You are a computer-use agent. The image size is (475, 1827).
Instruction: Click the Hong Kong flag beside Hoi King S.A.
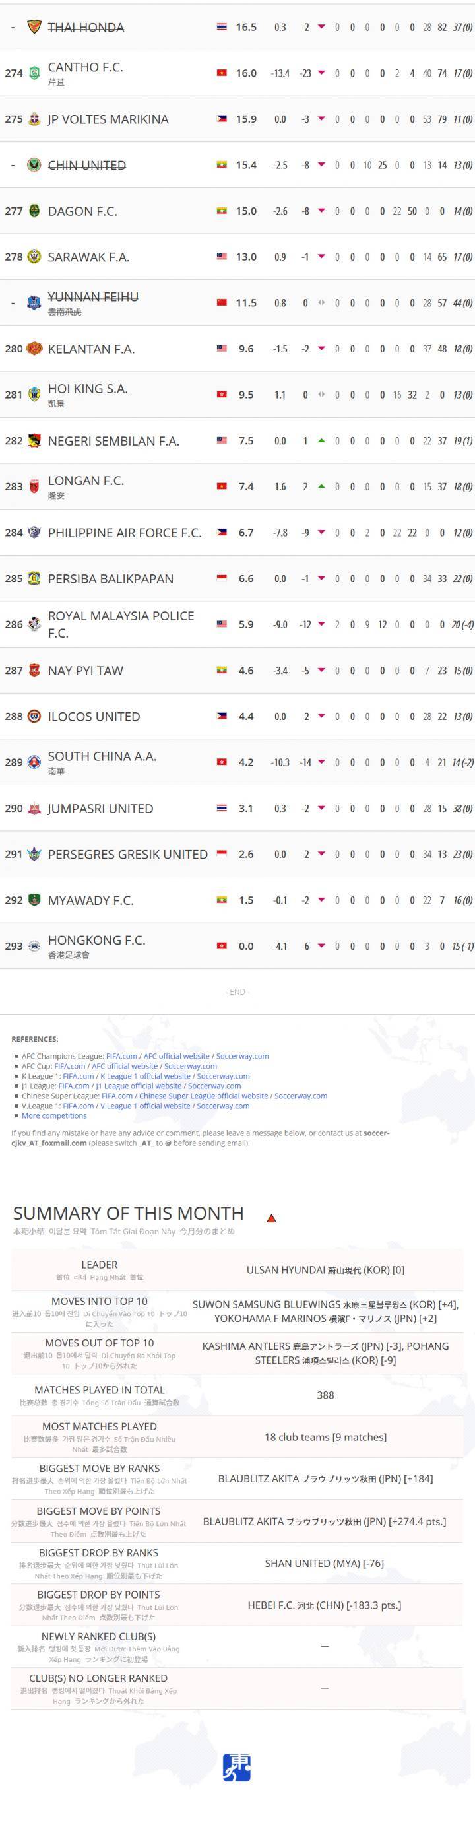pos(222,394)
